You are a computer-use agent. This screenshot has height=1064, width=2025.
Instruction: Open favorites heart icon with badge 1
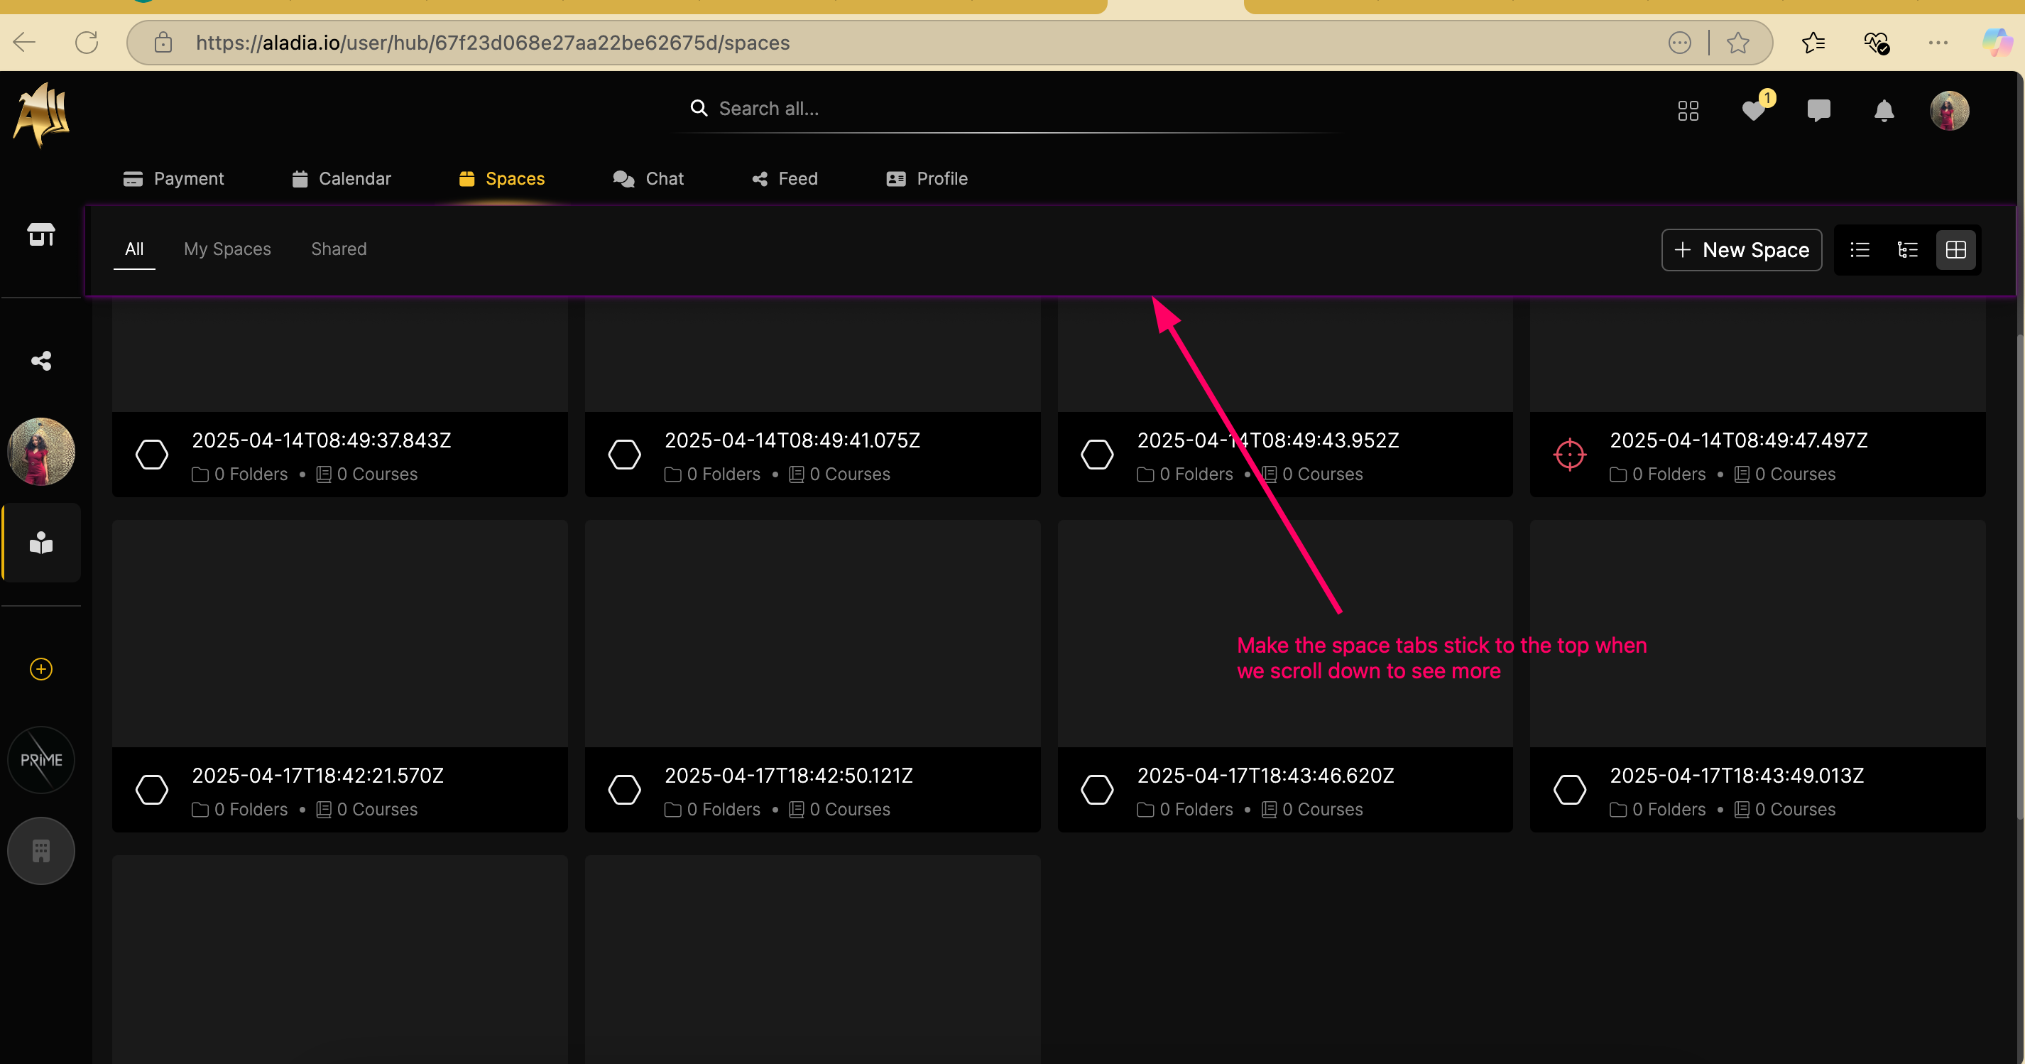click(1754, 110)
